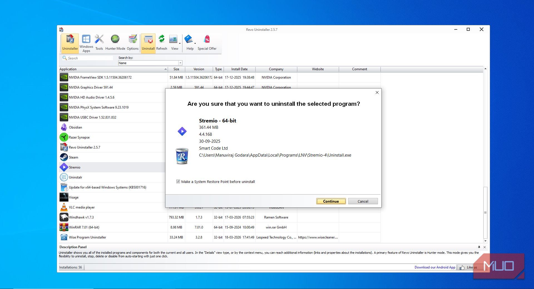534x289 pixels.
Task: Select the Steam app icon
Action: coord(64,157)
